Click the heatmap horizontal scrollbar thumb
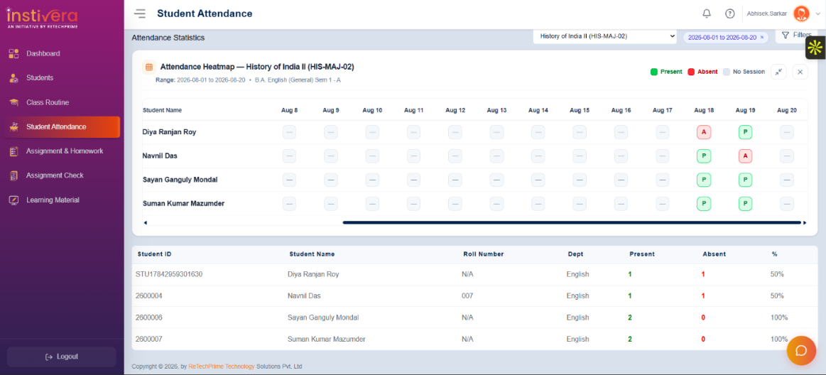Viewport: 826px width, 375px height. coord(572,223)
